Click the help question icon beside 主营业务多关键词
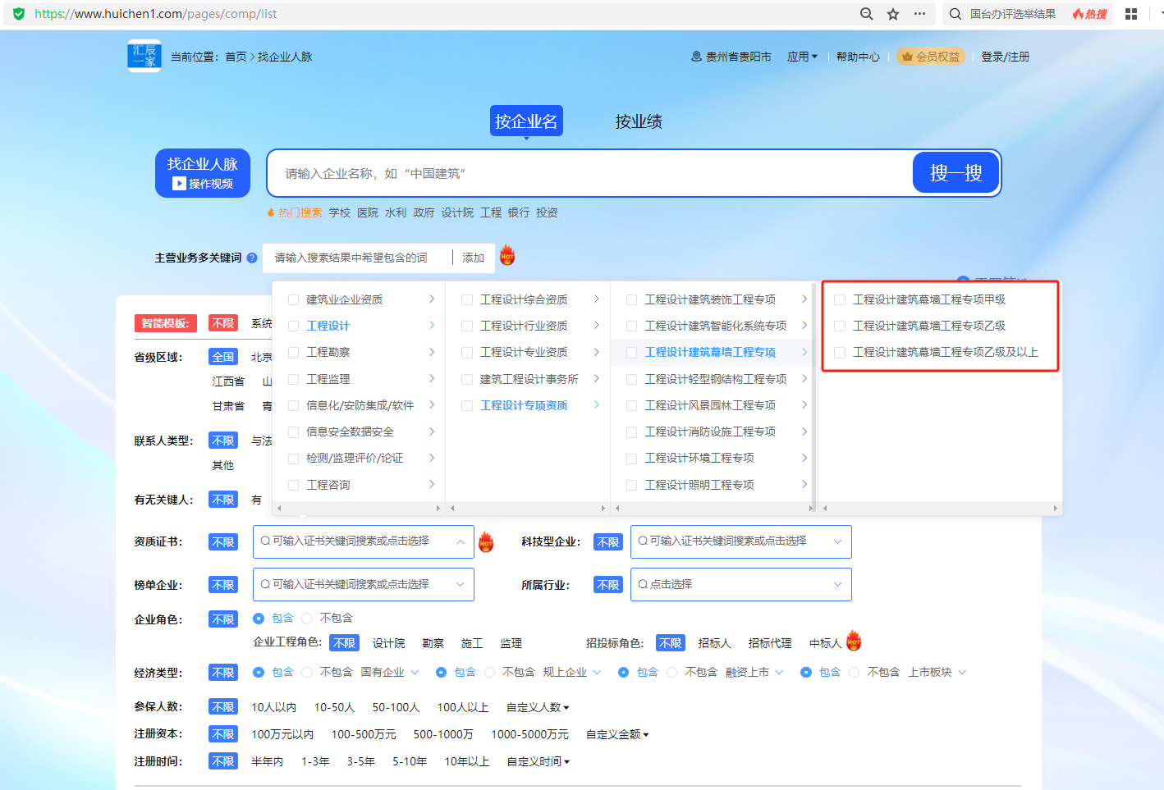This screenshot has width=1164, height=790. tap(252, 258)
